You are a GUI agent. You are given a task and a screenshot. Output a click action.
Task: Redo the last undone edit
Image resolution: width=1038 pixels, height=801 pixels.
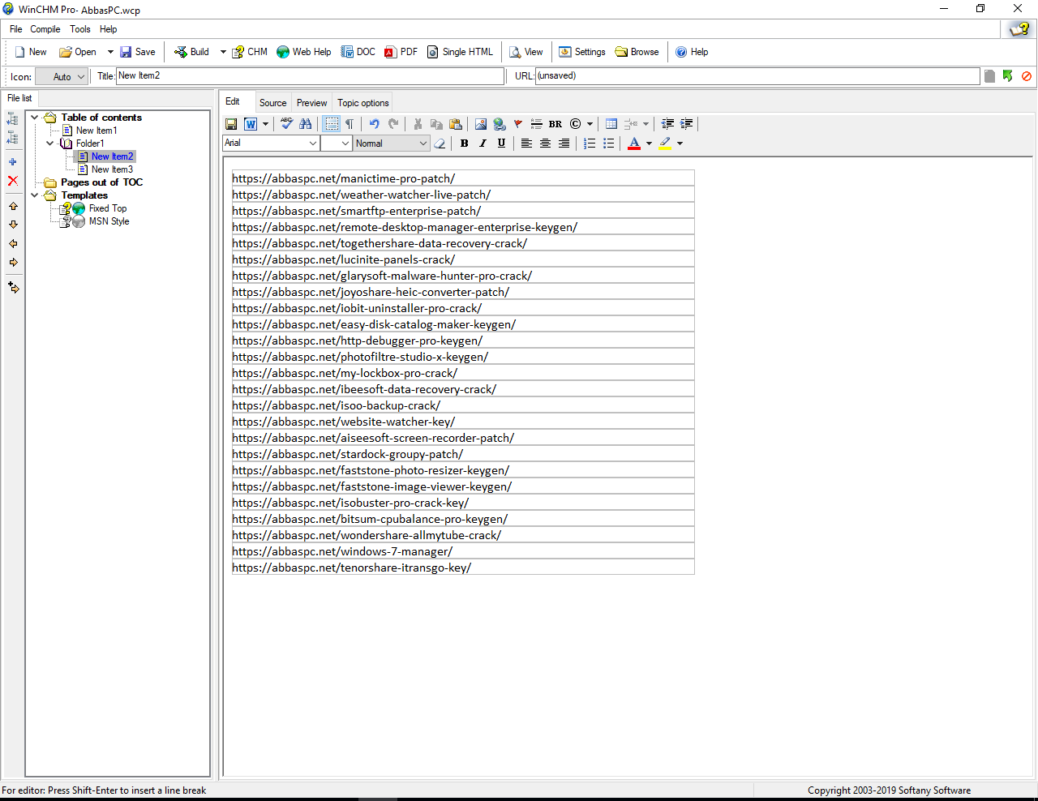(x=393, y=124)
